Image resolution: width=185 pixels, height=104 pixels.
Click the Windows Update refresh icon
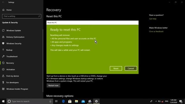(x=3, y=30)
